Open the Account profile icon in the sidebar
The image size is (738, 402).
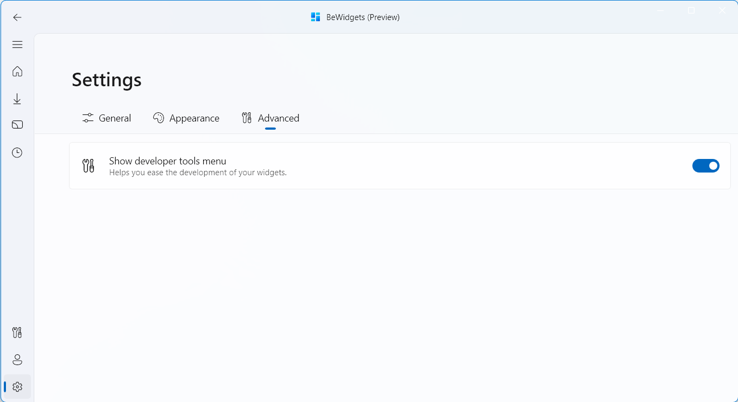tap(17, 359)
